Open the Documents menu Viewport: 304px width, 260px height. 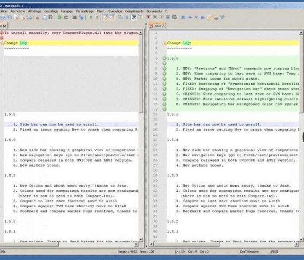(x=154, y=11)
